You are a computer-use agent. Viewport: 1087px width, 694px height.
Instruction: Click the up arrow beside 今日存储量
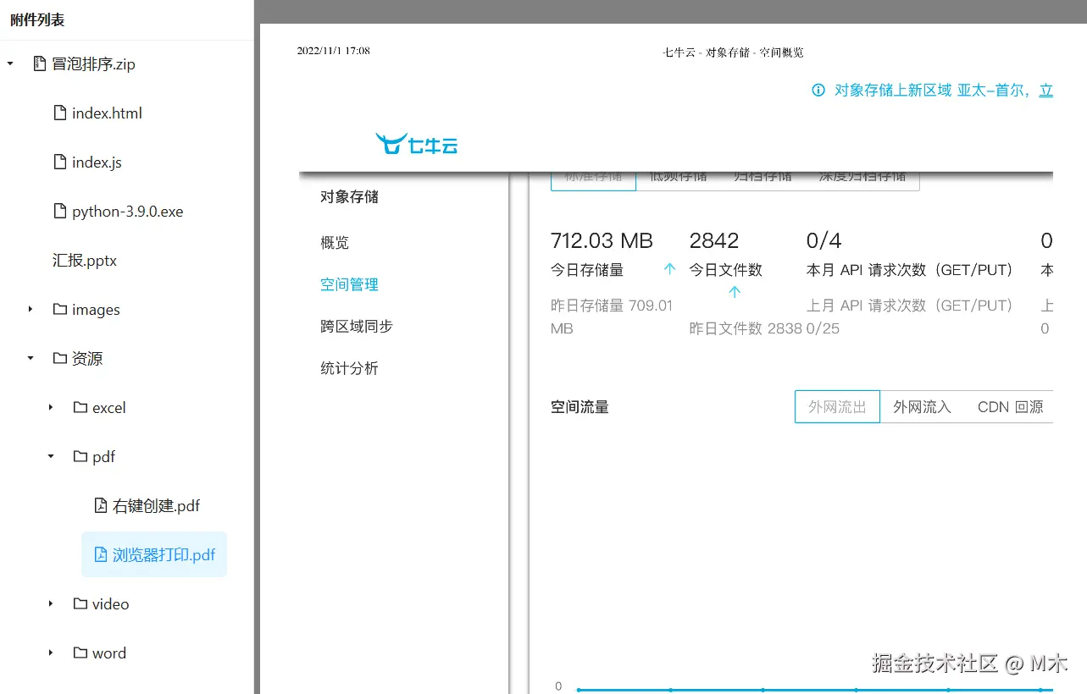click(669, 269)
